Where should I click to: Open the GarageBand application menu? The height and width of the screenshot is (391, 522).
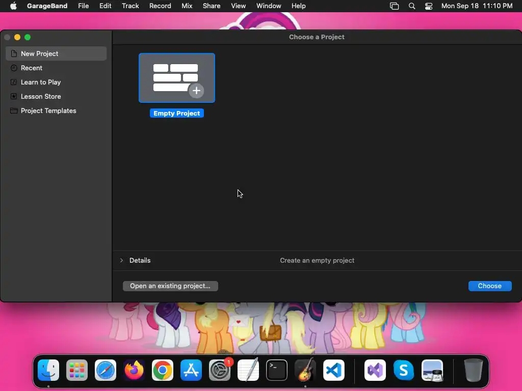[47, 6]
